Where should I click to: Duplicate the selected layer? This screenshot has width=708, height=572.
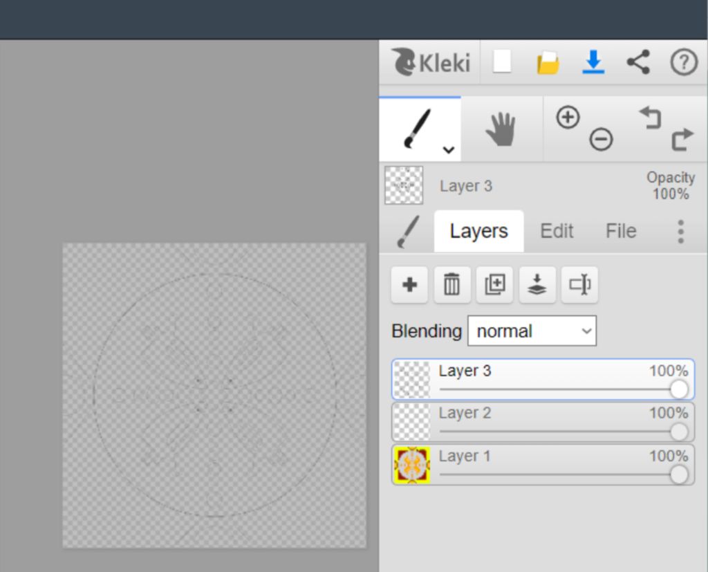pos(494,285)
